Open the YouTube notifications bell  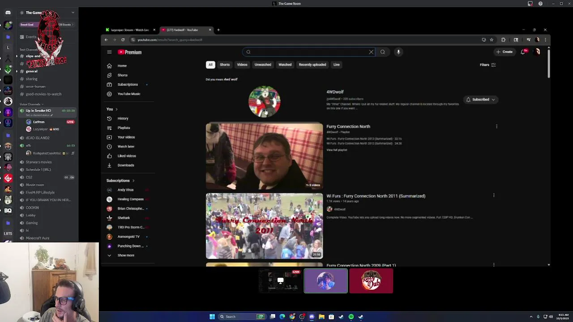pyautogui.click(x=523, y=52)
